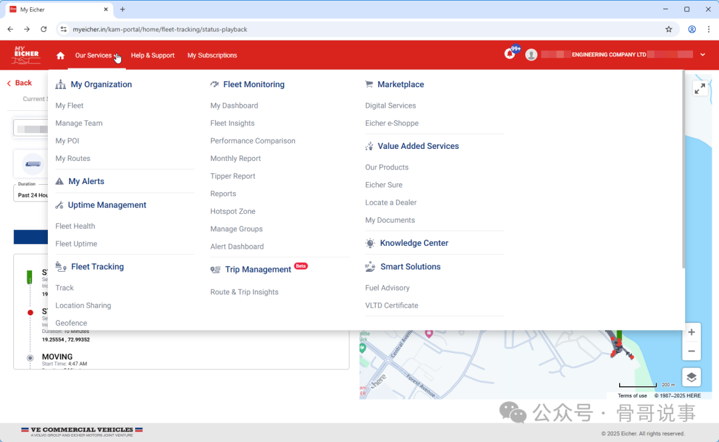Click the home icon in red navbar
The width and height of the screenshot is (719, 442).
pyautogui.click(x=61, y=55)
